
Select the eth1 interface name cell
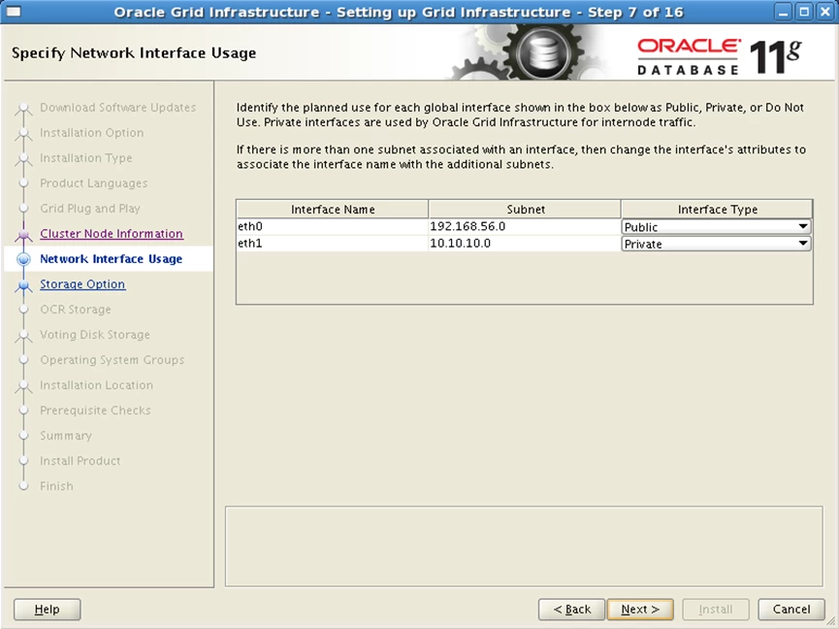pos(333,244)
